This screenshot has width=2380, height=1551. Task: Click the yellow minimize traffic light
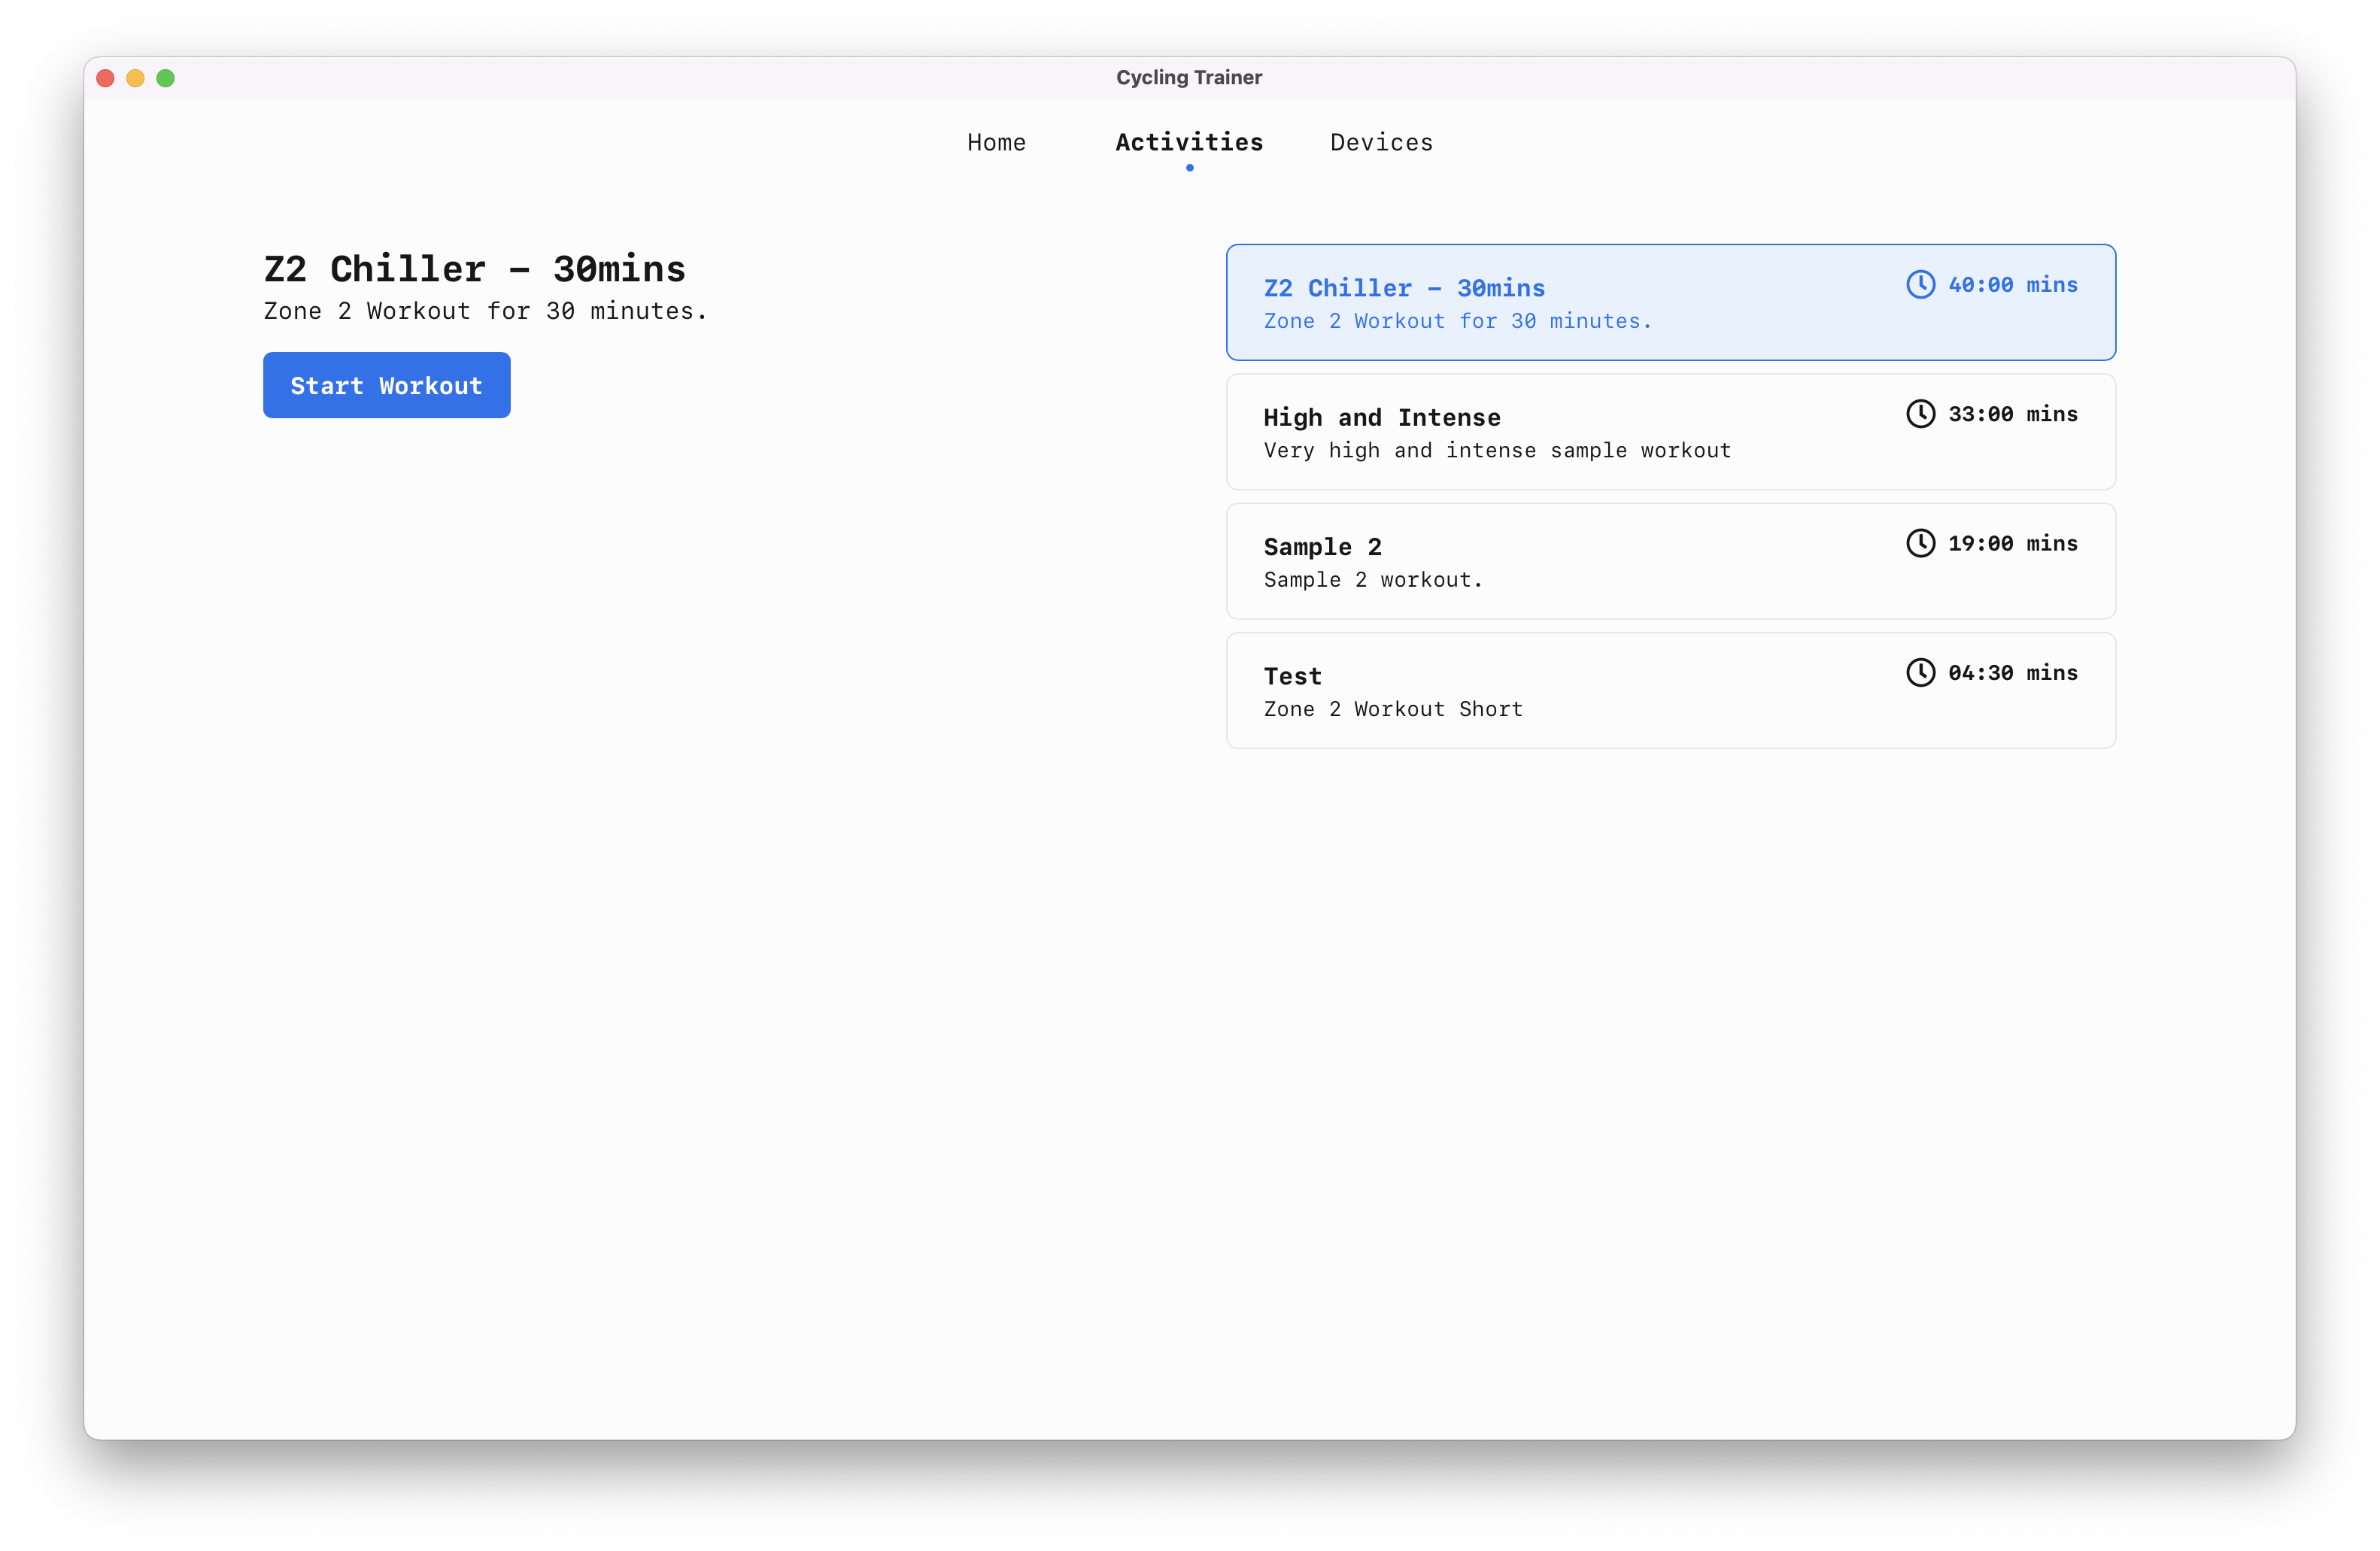(x=135, y=77)
